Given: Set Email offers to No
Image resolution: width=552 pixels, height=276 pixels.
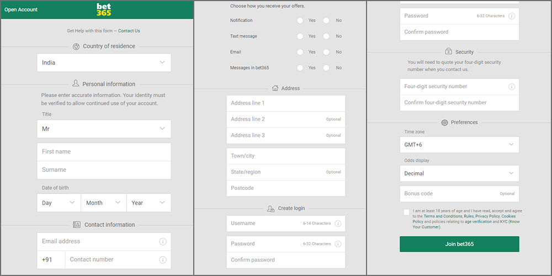Looking at the screenshot, I should (326, 52).
